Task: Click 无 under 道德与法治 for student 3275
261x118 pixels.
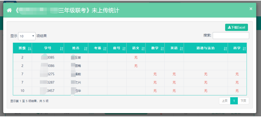Action: coord(206,74)
